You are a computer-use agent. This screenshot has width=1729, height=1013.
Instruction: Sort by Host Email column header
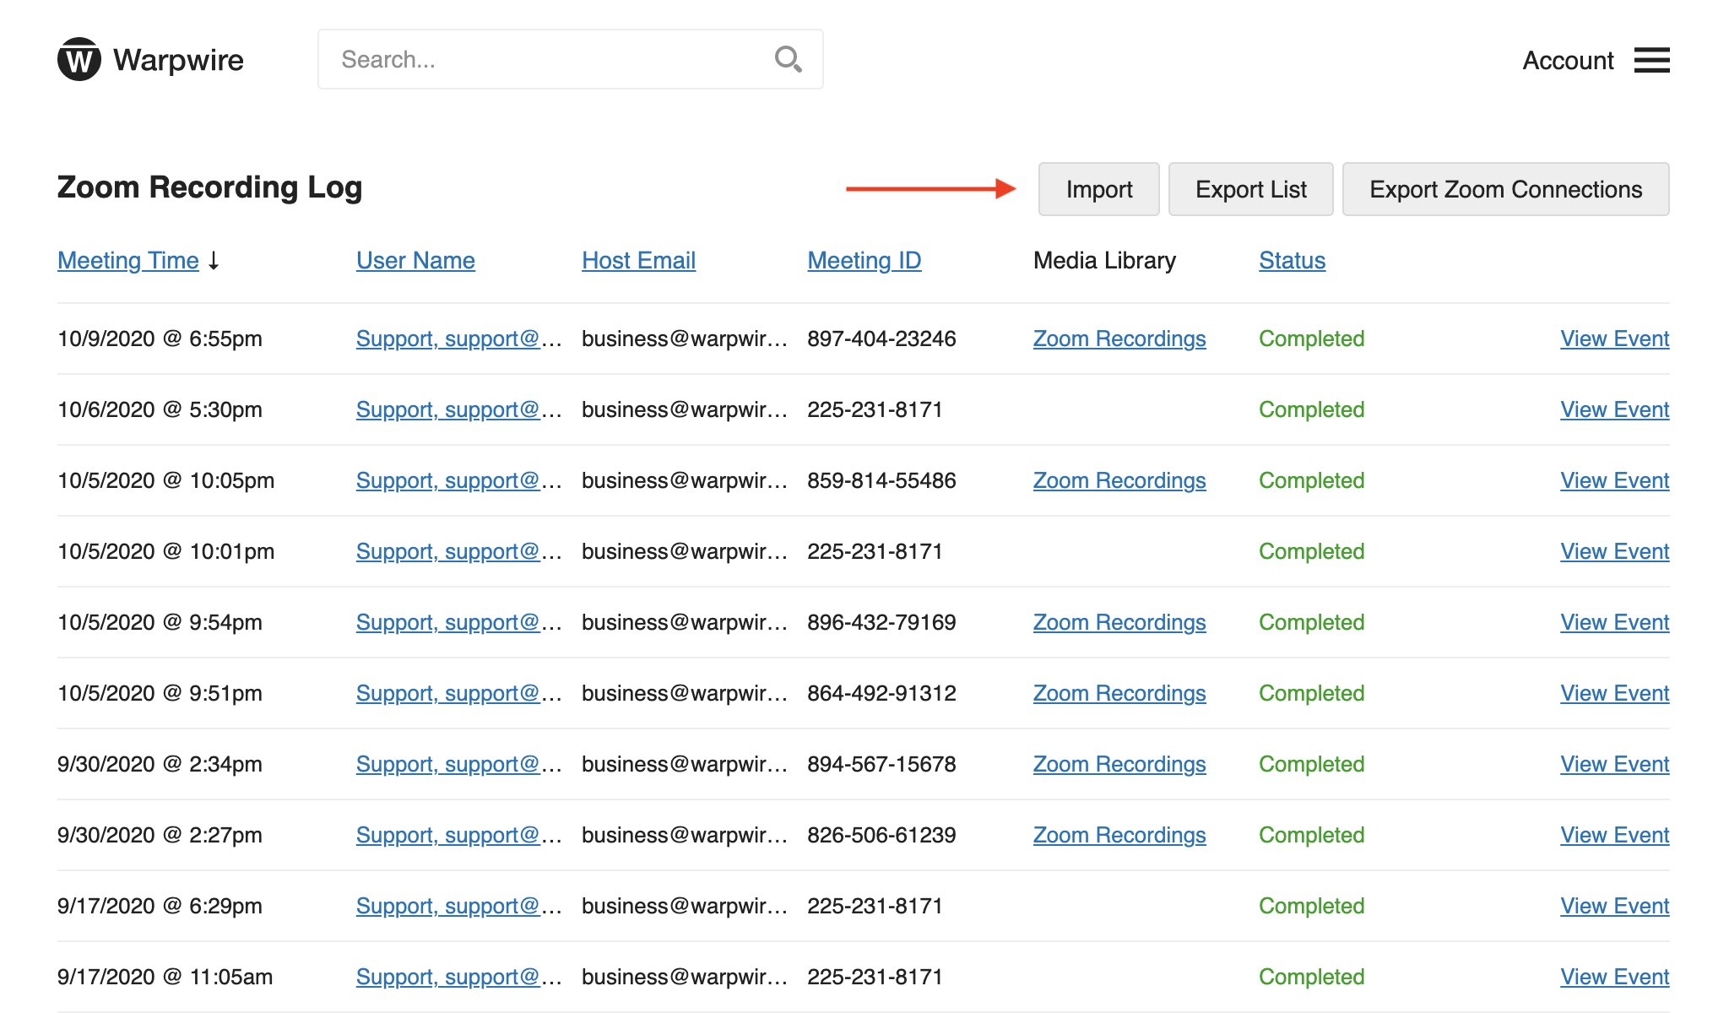pyautogui.click(x=638, y=260)
